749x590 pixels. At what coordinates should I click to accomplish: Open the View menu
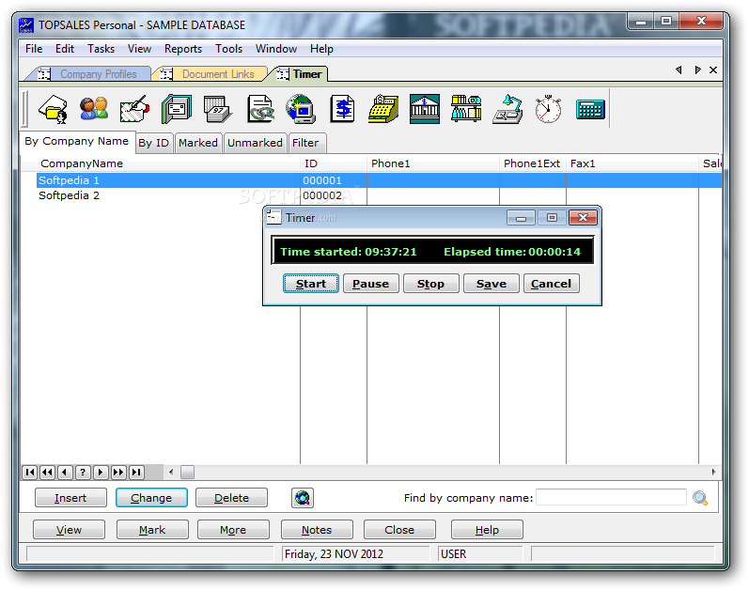(139, 49)
